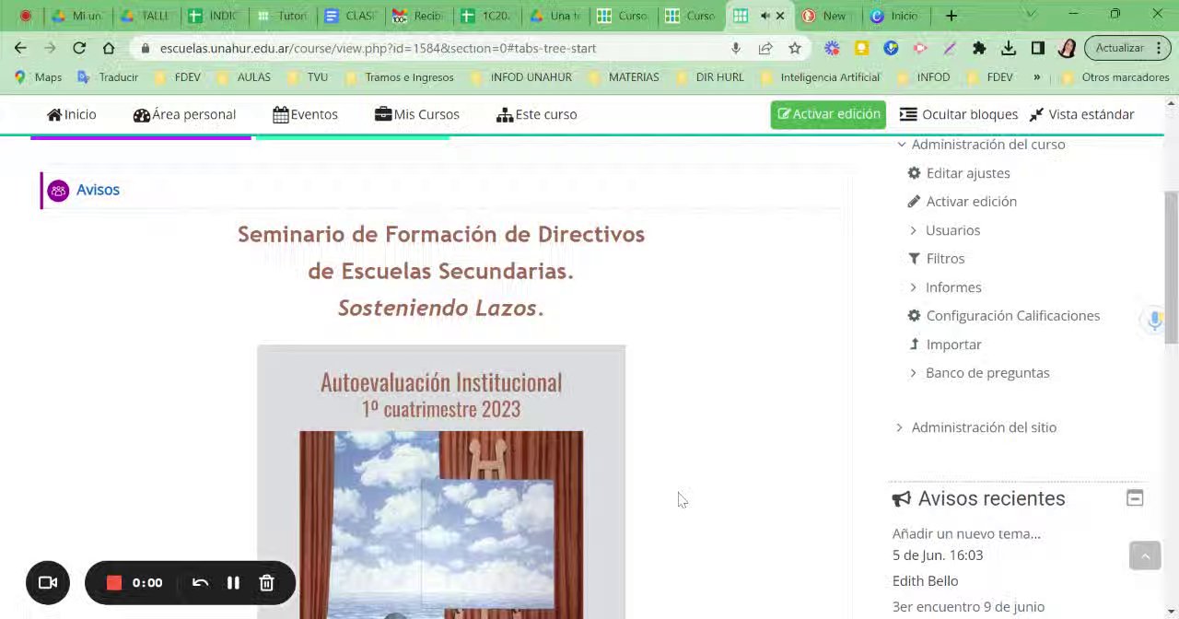Restart recording with the undo arrow
Screen dimensions: 1179x619
tap(200, 582)
